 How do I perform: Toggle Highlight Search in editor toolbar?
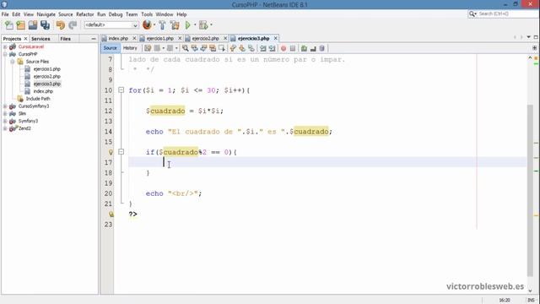coord(213,48)
